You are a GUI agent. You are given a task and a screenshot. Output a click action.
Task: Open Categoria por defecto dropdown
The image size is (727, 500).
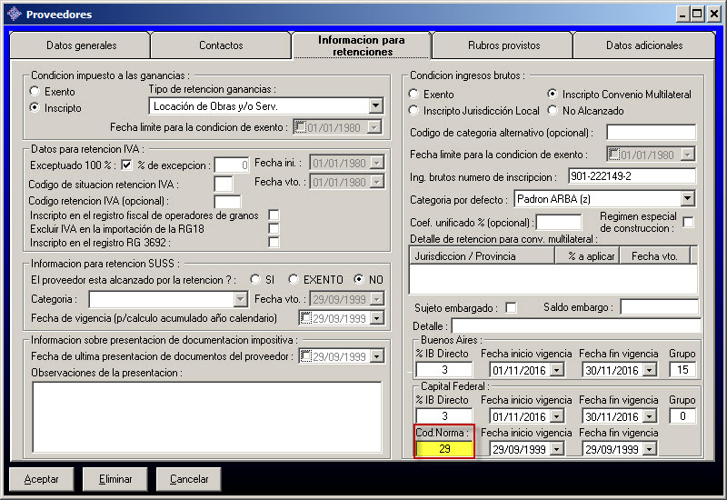tap(687, 198)
